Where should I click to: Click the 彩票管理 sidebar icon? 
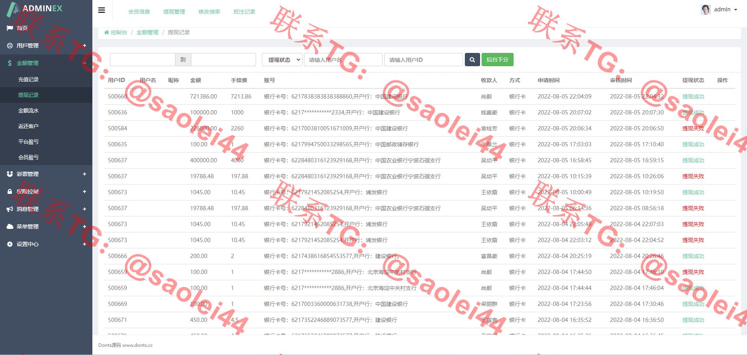point(10,174)
